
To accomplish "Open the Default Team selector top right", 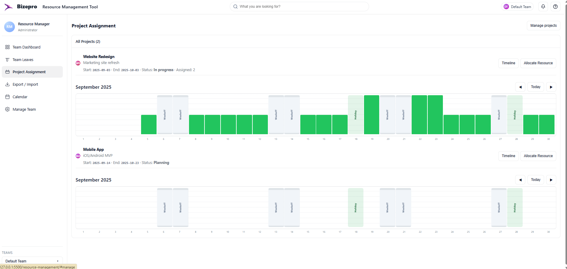I will [x=517, y=6].
